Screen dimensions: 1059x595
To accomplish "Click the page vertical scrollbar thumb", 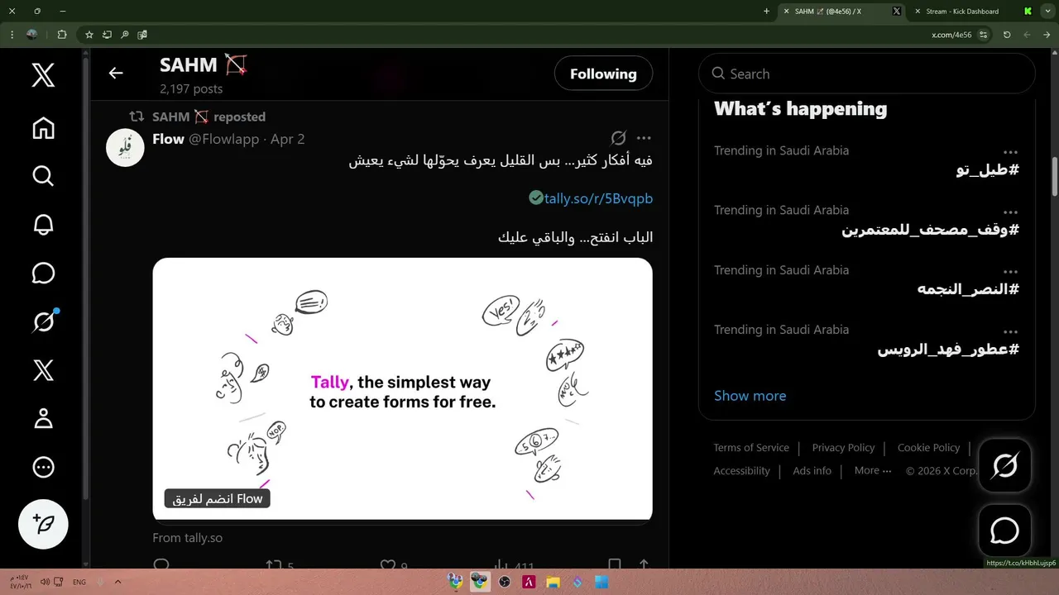I will (x=1054, y=175).
